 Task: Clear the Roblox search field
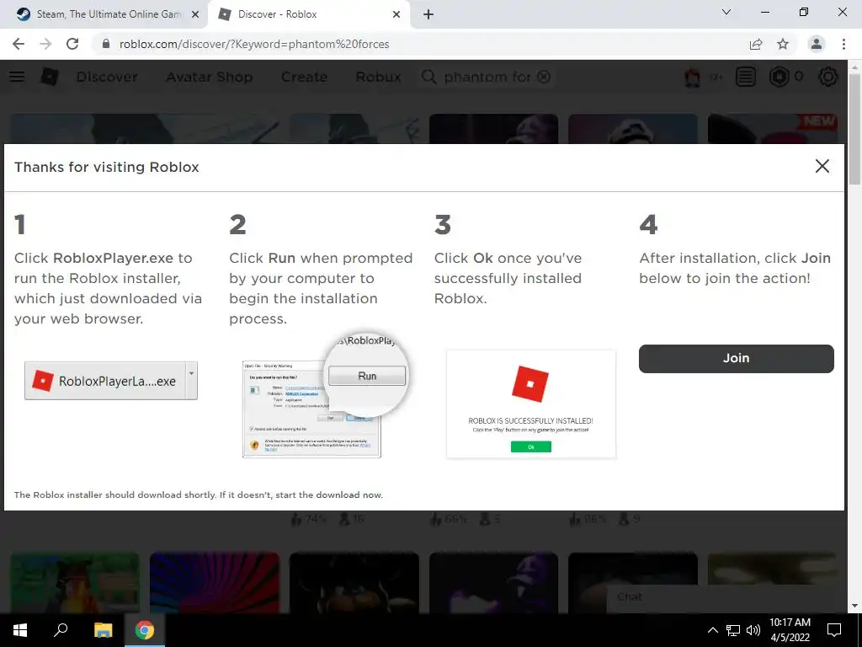(544, 77)
